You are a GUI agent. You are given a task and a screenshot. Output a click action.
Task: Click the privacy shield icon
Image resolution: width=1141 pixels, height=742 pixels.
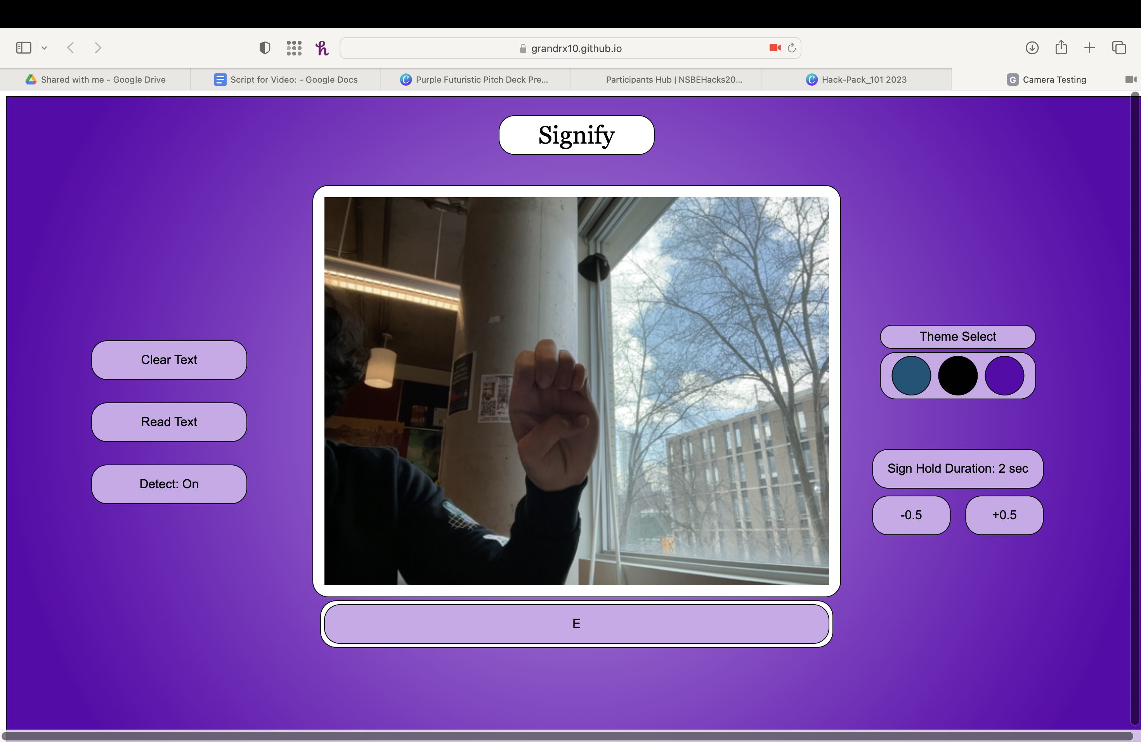[x=265, y=48]
